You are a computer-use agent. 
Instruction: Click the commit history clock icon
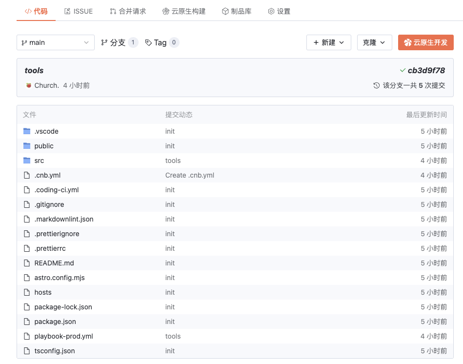(x=376, y=85)
